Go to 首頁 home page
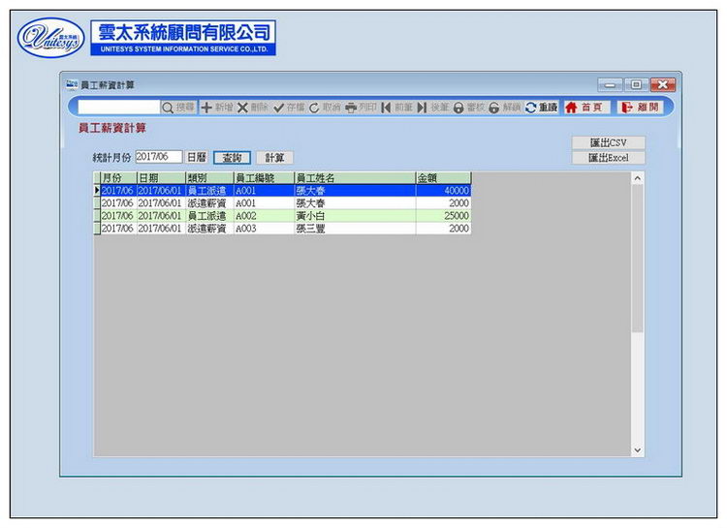 585,108
